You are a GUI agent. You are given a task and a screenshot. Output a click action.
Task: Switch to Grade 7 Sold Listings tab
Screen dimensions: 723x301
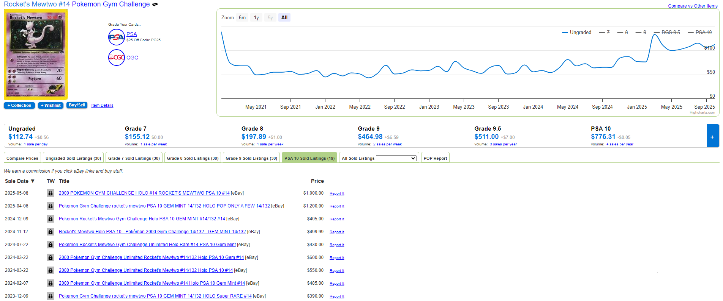tap(134, 158)
